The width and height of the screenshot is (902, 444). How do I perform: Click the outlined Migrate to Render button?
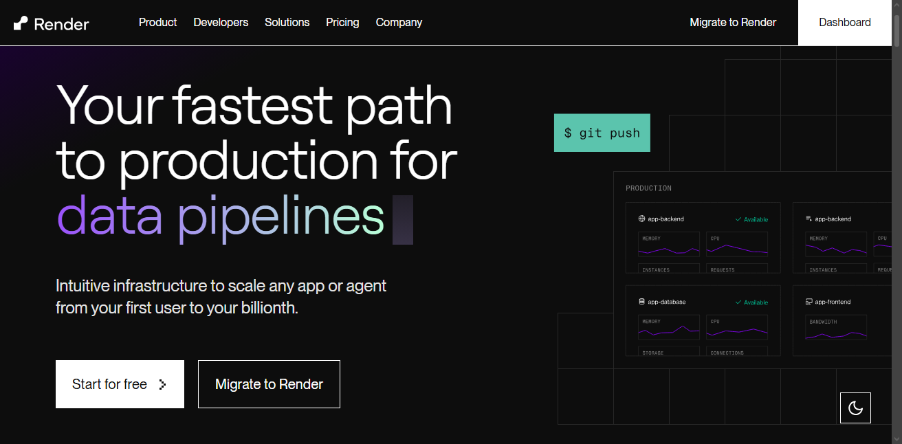click(269, 384)
